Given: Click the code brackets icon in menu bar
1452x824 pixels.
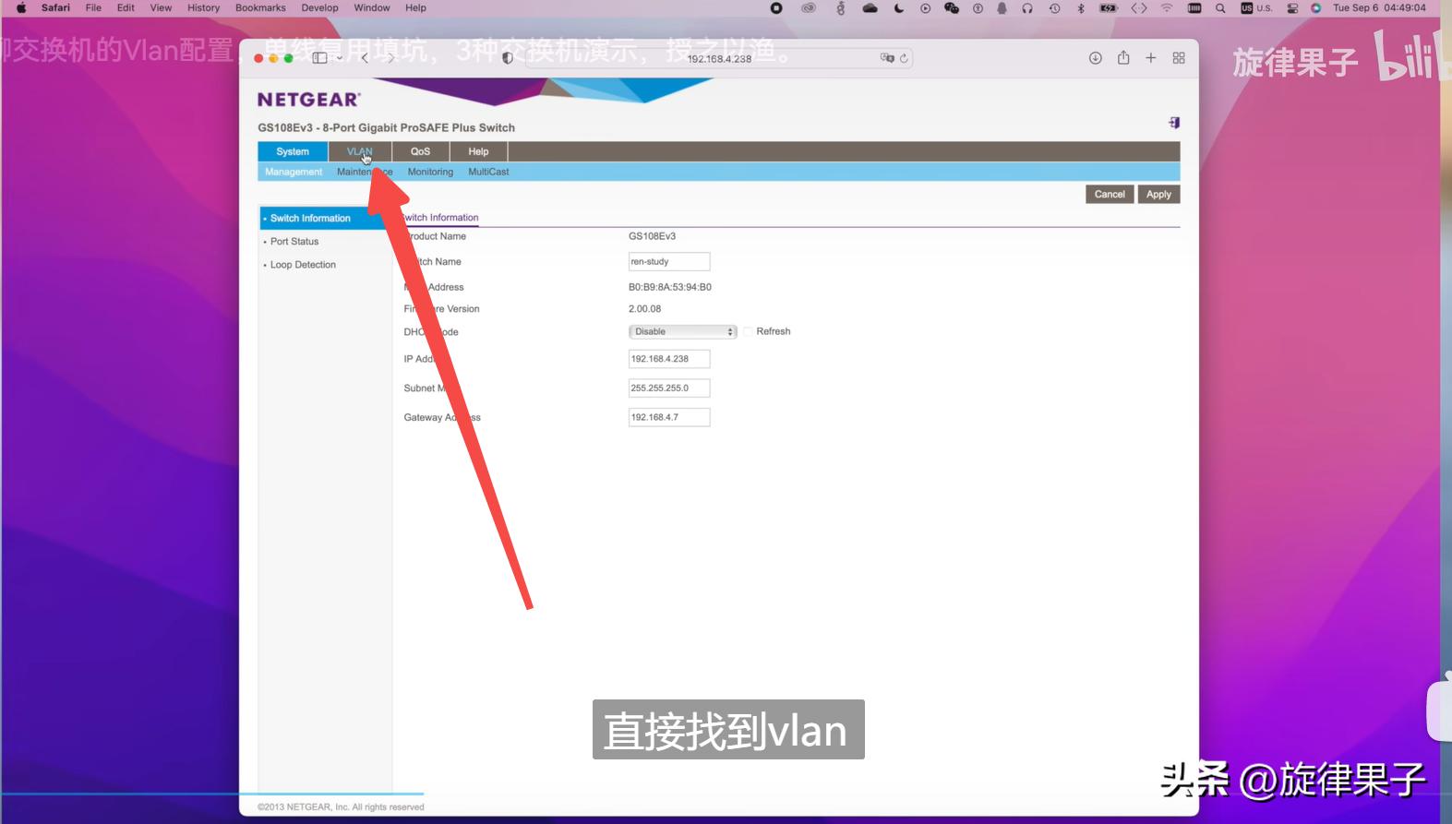Looking at the screenshot, I should pos(1139,7).
